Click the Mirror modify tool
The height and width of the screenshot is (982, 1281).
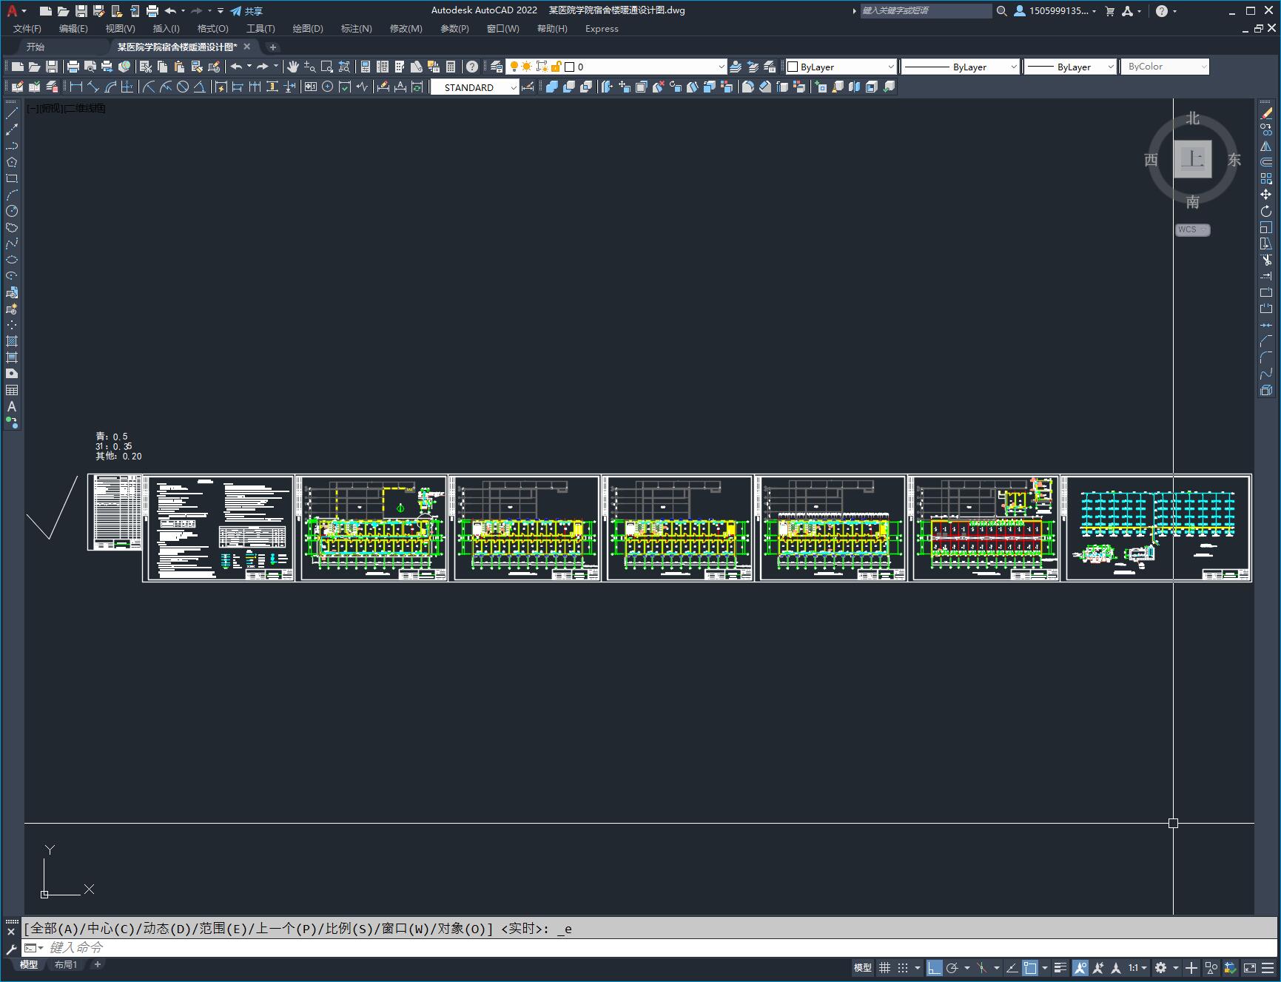[1266, 146]
